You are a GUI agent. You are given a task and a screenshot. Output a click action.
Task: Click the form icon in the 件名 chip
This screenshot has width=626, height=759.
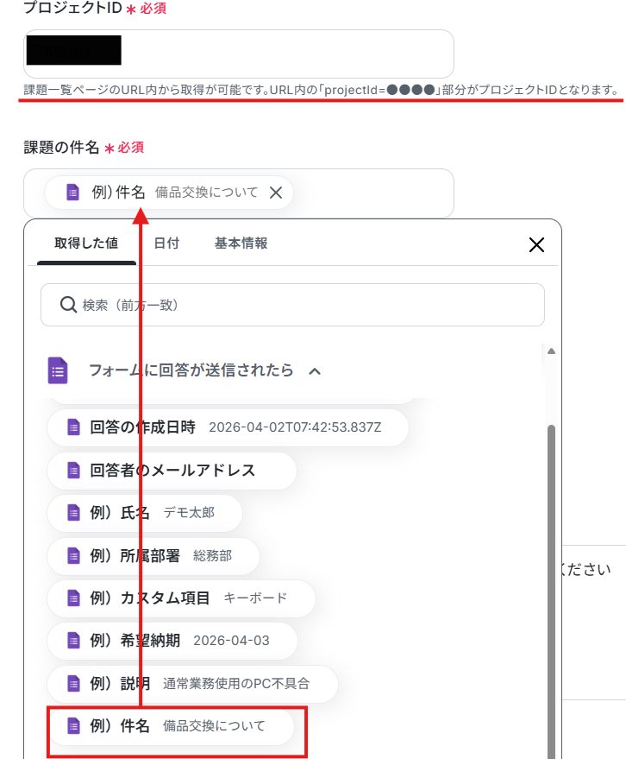tap(72, 193)
